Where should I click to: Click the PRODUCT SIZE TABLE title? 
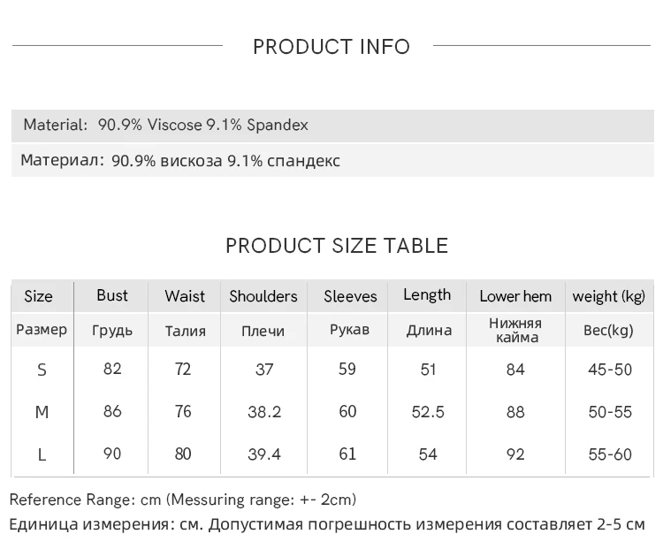tap(337, 246)
